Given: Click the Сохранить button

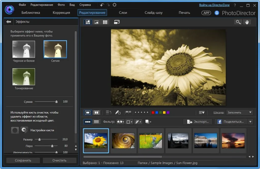Looking at the screenshot, I should click(x=23, y=160).
